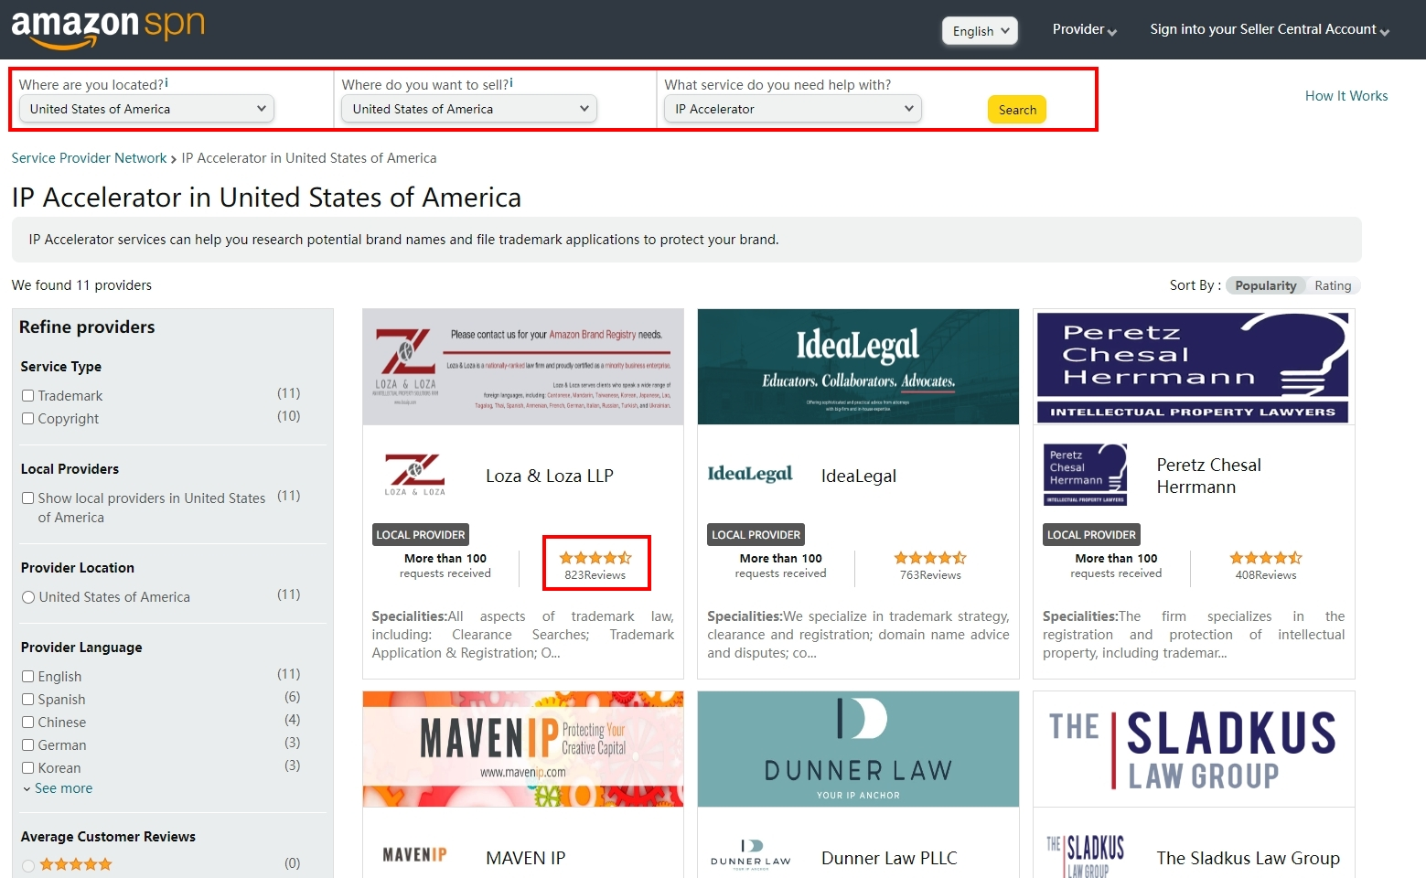This screenshot has height=878, width=1426.
Task: Click the star rating for Loza & Loza
Action: 595,557
